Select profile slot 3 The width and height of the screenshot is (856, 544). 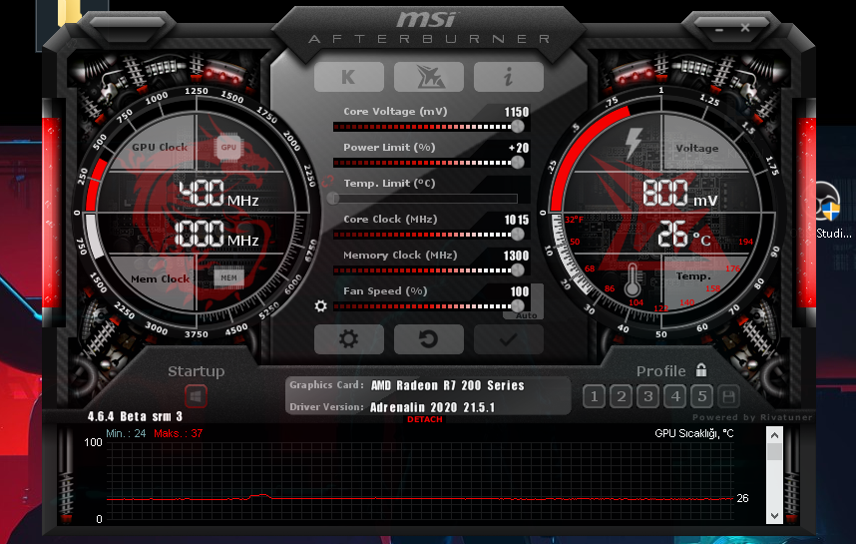648,396
